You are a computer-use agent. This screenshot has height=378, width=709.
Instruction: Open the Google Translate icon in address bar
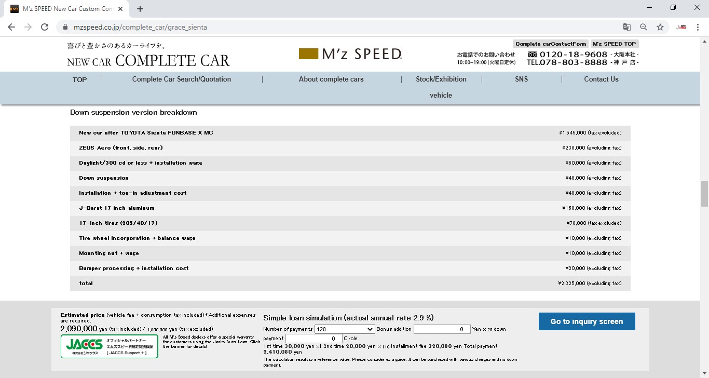(x=627, y=27)
